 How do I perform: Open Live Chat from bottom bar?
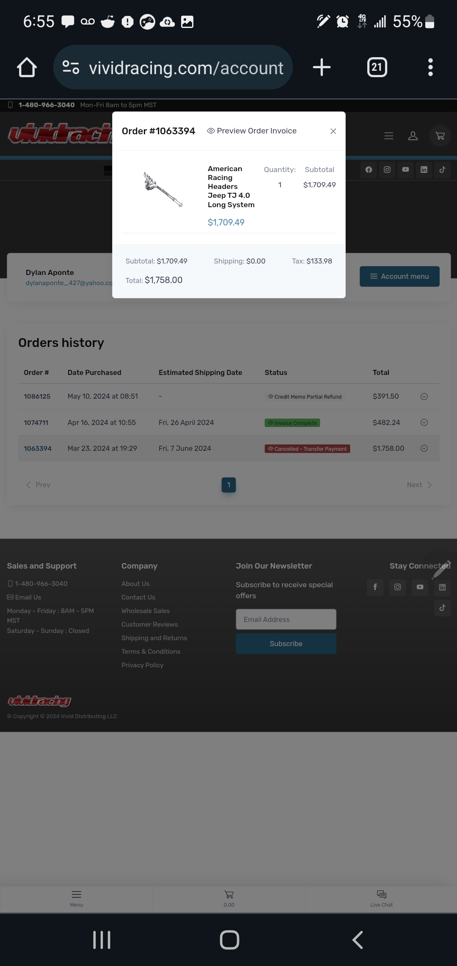381,898
